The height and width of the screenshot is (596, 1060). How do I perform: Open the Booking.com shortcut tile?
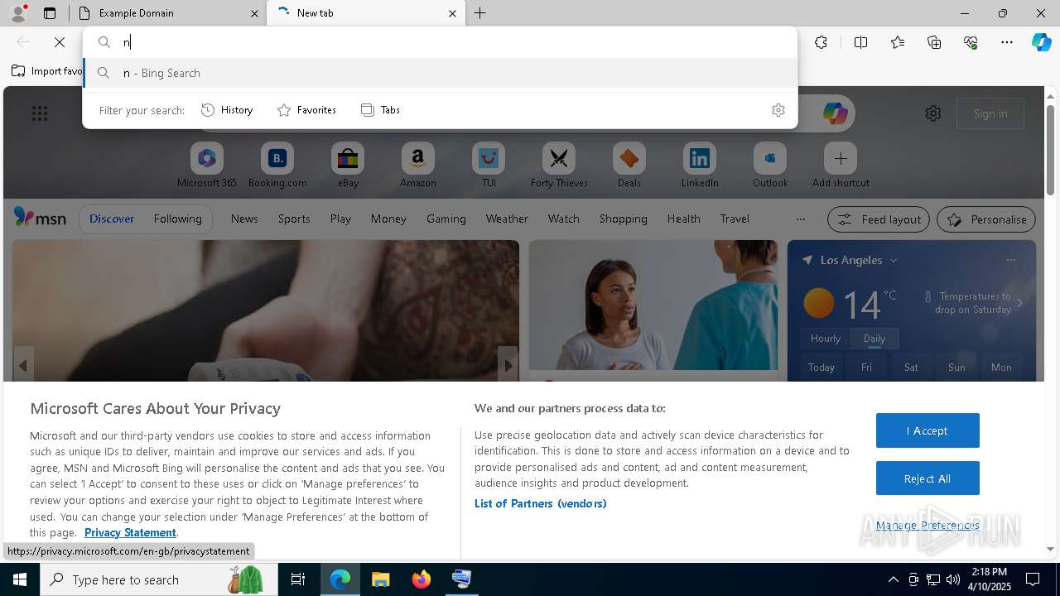pos(277,165)
